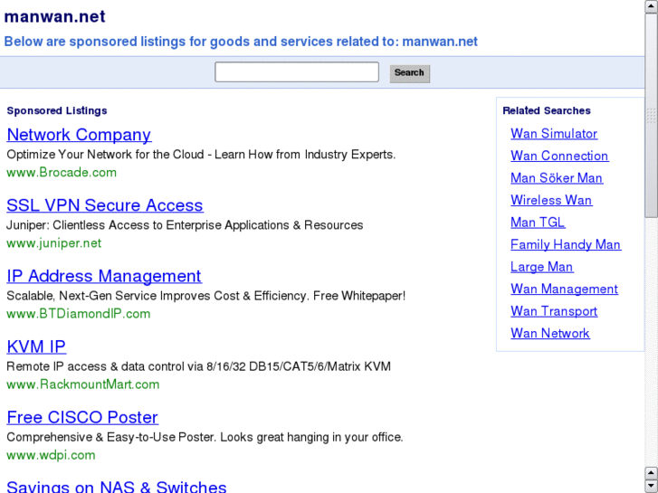Select Wan Connection related search
Viewport: 658px width, 493px height.
point(559,156)
